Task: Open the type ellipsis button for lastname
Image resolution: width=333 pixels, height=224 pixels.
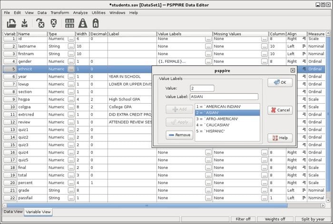Action: click(71, 46)
